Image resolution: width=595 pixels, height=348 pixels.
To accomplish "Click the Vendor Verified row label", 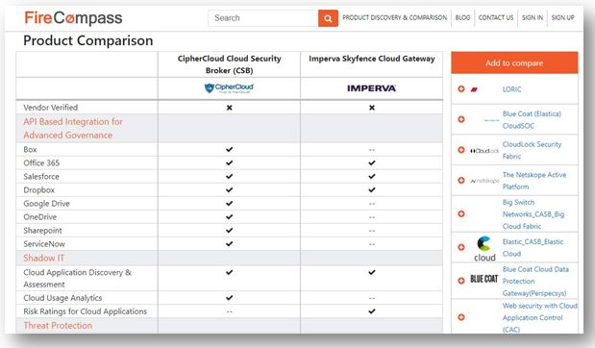I will (x=51, y=108).
